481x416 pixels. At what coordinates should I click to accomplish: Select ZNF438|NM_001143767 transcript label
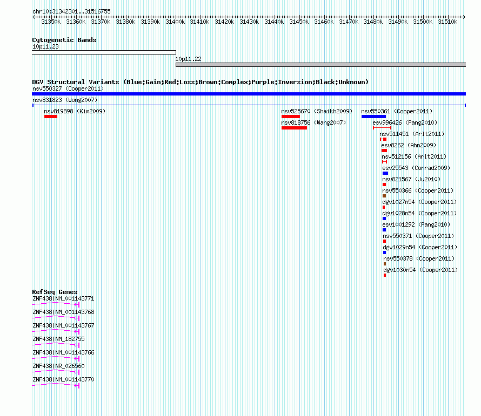tap(63, 325)
